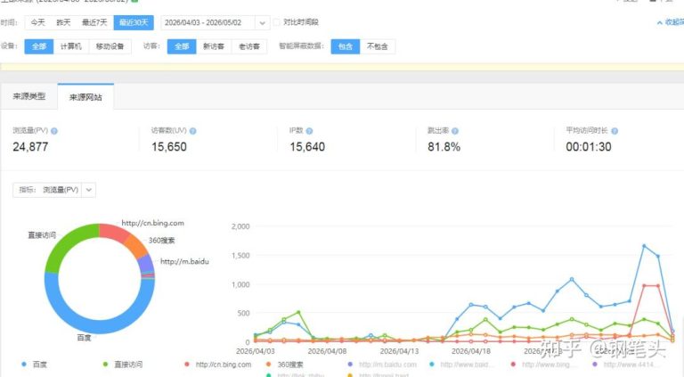Switch to the 来源类型 tab
The image size is (684, 377).
click(x=28, y=96)
